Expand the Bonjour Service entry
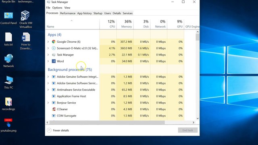The image size is (258, 145). coord(48,103)
